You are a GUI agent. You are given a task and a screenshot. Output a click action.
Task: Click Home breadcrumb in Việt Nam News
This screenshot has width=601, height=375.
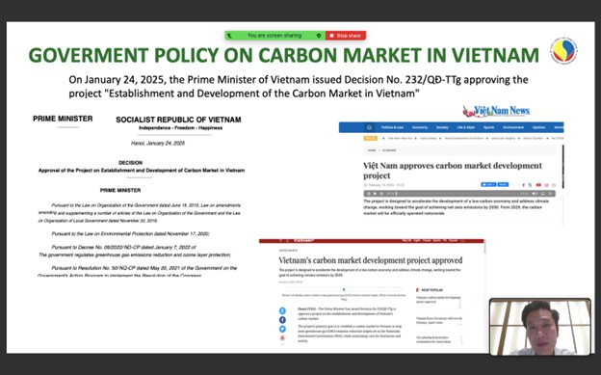click(x=372, y=150)
